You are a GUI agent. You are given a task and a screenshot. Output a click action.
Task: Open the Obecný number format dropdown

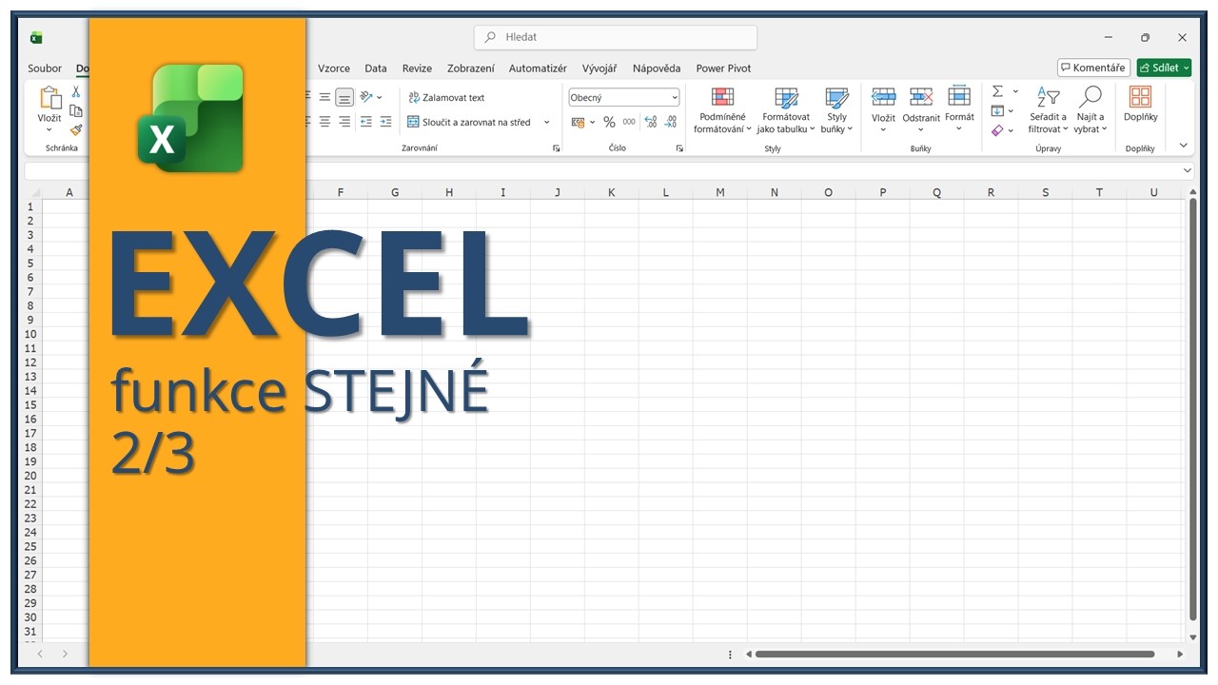click(x=624, y=97)
